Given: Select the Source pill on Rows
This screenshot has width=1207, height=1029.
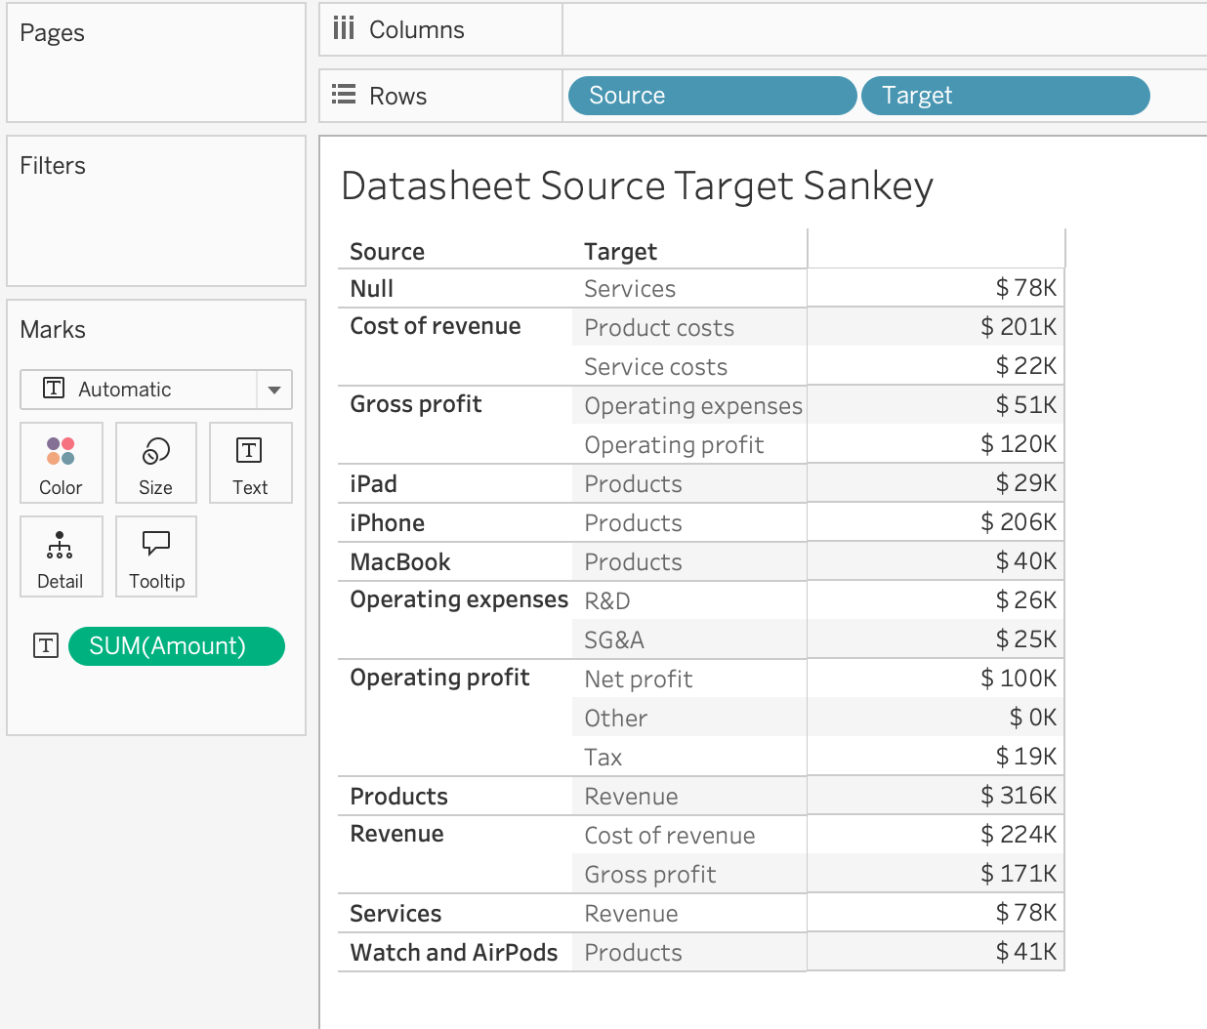Looking at the screenshot, I should (x=712, y=96).
